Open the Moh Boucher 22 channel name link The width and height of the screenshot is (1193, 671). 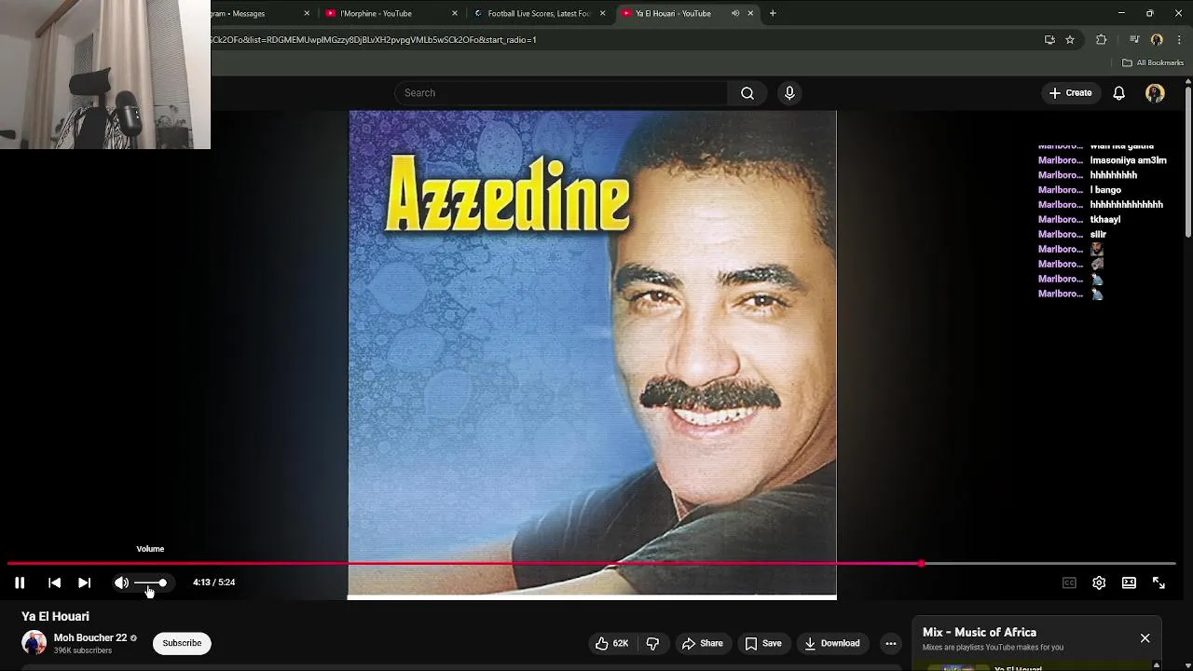point(90,638)
